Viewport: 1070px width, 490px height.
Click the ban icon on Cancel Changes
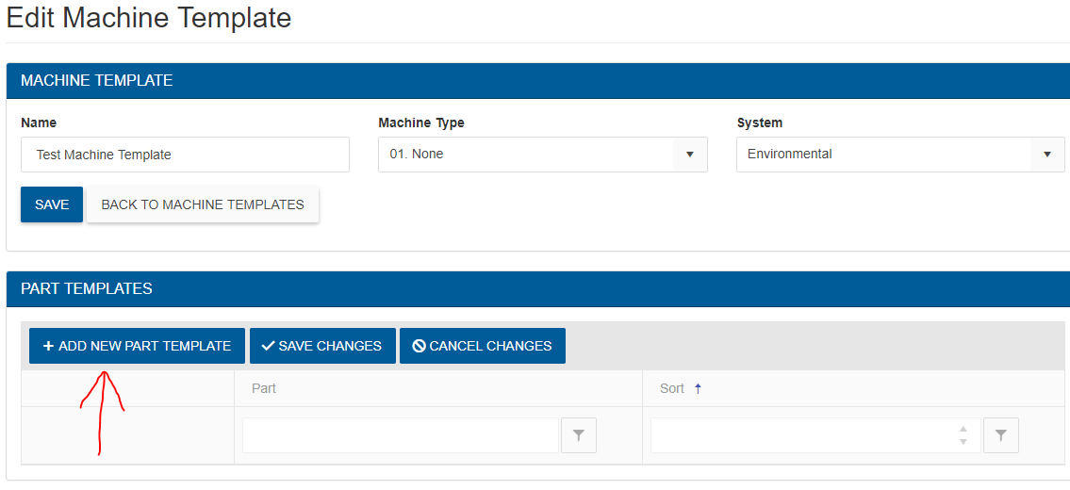(419, 346)
